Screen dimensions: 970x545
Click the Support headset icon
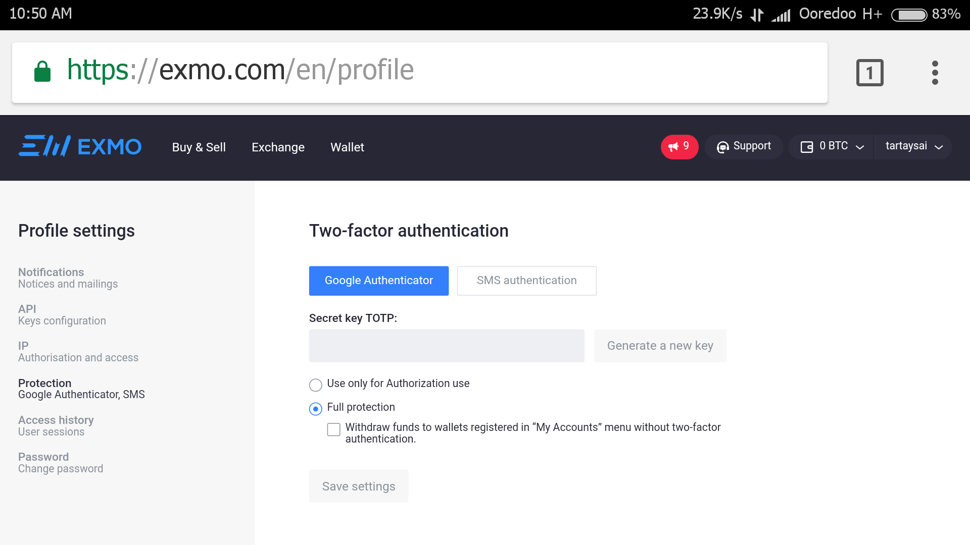tap(723, 147)
